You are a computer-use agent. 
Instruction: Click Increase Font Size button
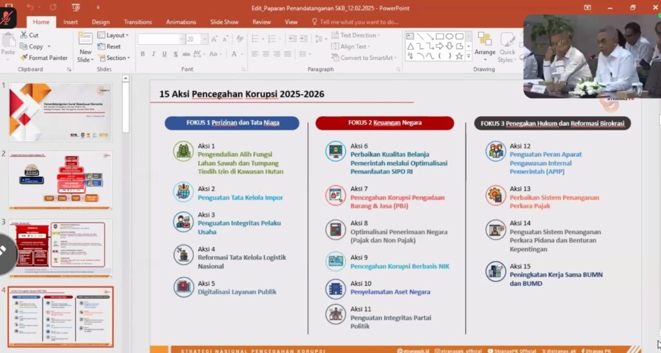click(214, 39)
